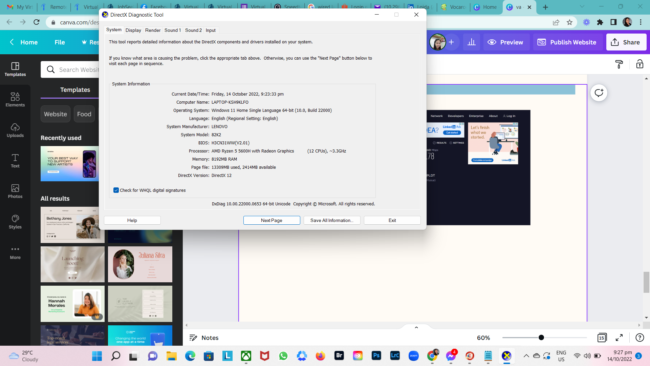
Task: Open the Canva File menu
Action: 60,42
